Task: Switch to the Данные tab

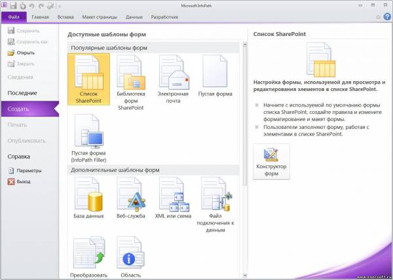Action: pos(134,17)
